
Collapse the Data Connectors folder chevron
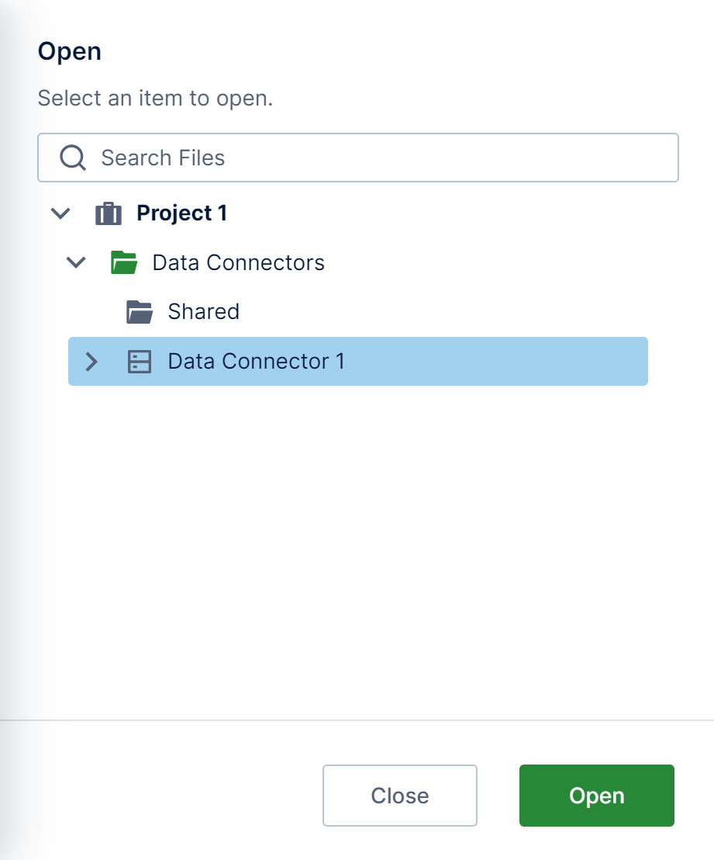pos(76,262)
